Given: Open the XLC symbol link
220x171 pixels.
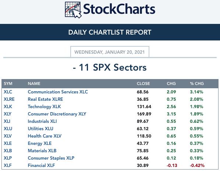Looking at the screenshot, I should tap(8, 92).
